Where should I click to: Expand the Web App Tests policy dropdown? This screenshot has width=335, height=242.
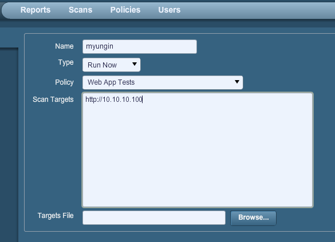tap(163, 82)
